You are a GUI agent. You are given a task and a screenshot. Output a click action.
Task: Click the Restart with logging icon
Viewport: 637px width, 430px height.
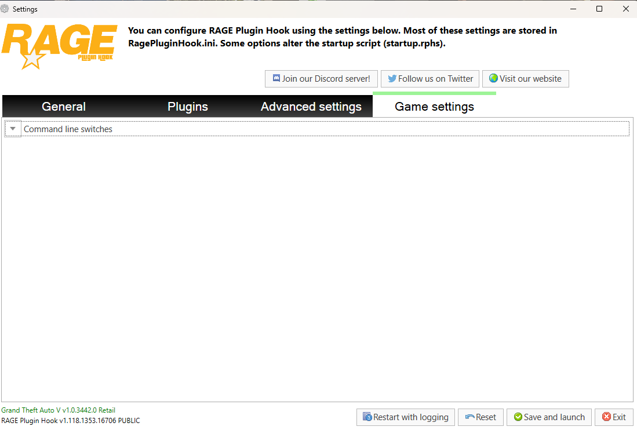(x=367, y=417)
